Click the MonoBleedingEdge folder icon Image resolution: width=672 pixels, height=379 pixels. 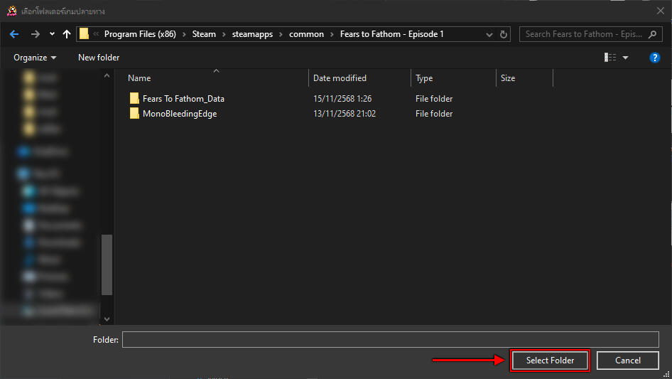(x=134, y=114)
